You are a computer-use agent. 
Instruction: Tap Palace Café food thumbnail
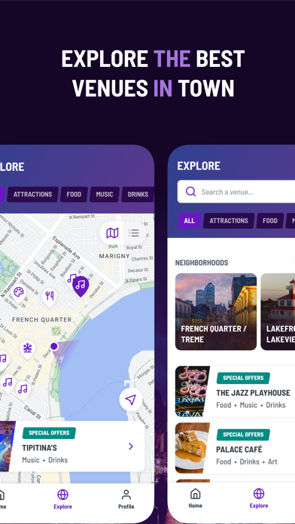point(192,448)
